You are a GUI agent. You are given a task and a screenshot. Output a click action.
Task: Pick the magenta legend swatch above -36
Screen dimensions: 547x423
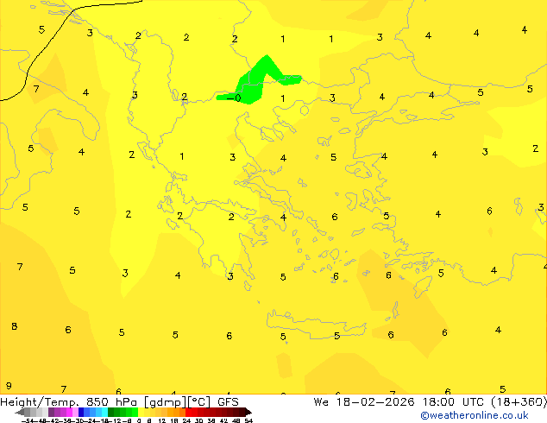(69, 412)
